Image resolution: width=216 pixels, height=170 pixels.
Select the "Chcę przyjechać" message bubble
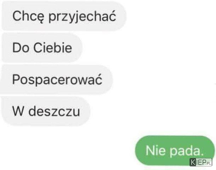[64, 16]
